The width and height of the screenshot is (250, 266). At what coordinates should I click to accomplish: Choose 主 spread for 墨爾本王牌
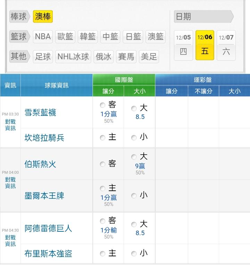[x=102, y=188]
